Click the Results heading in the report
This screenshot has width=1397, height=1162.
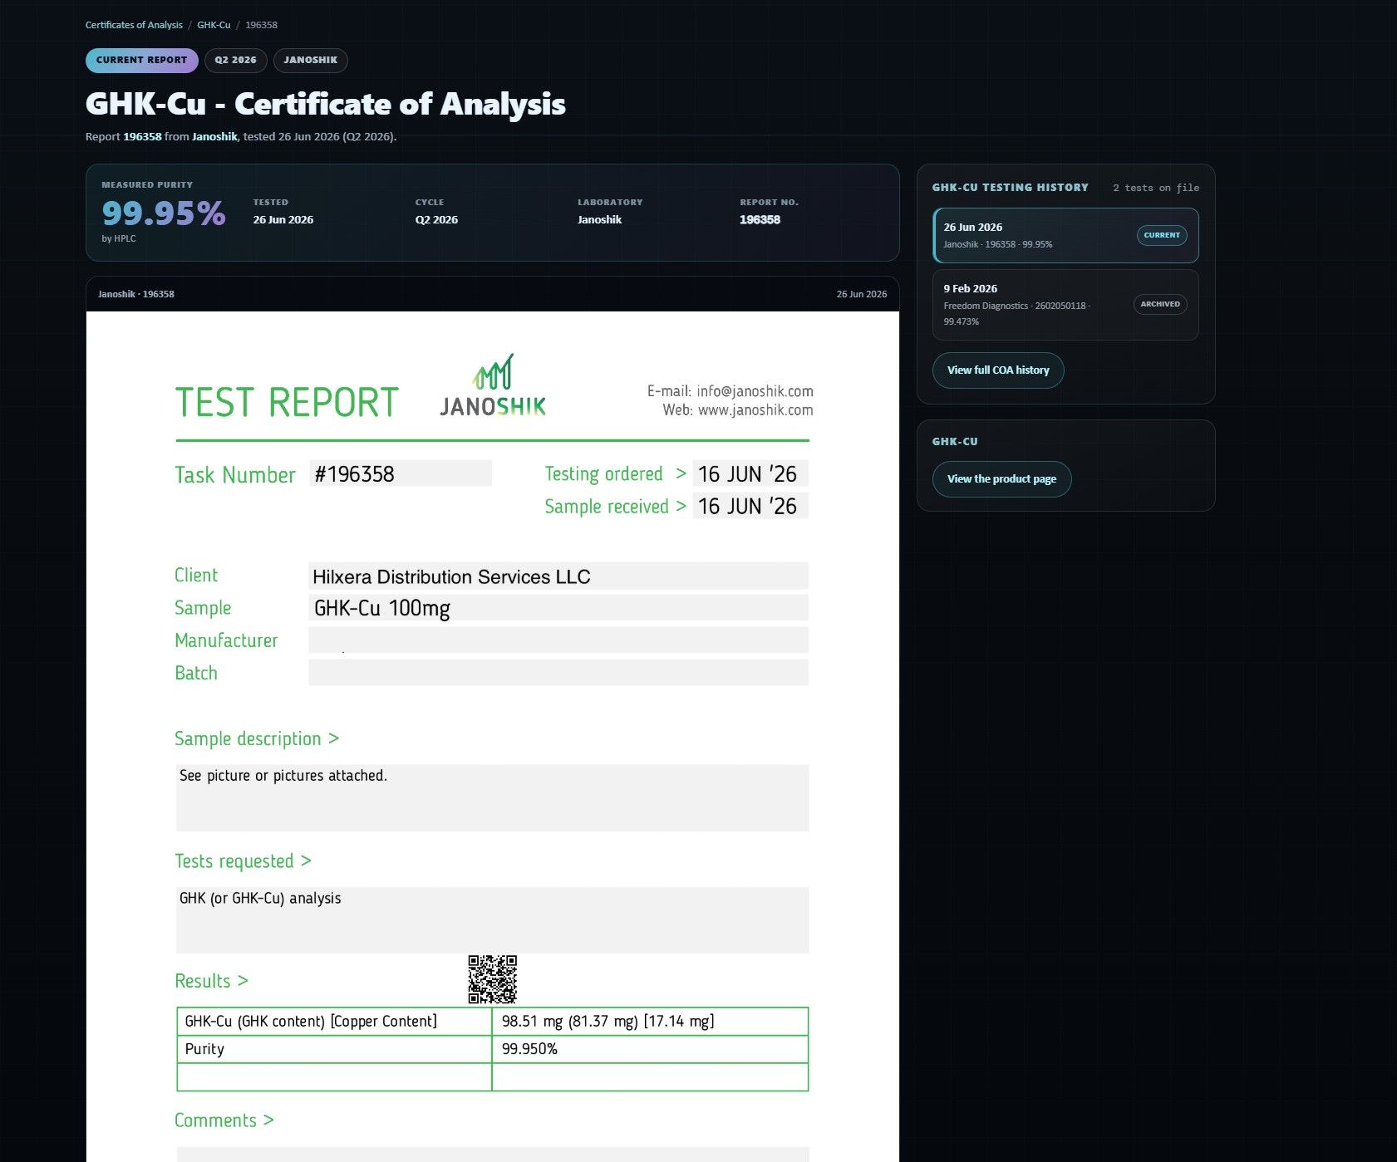pos(211,981)
